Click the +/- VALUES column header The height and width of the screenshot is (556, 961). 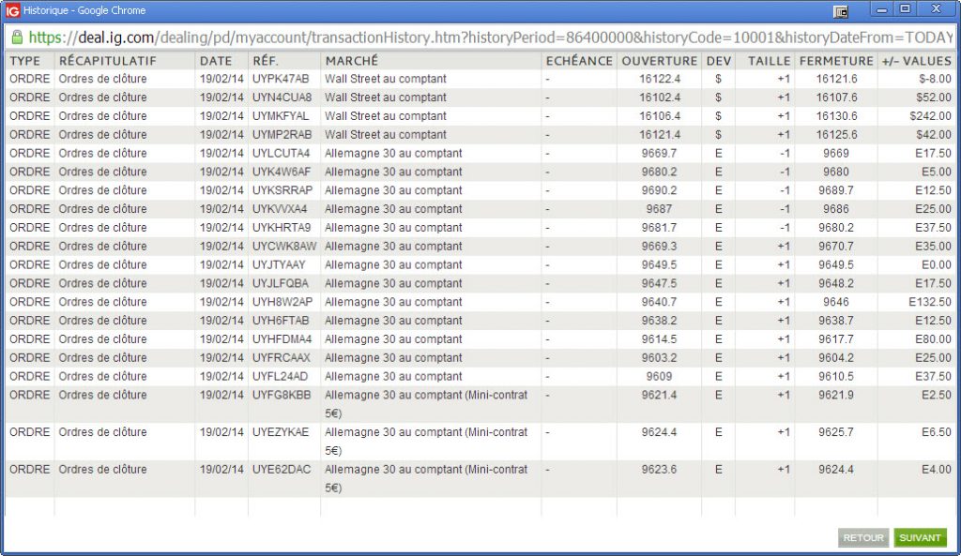coord(916,61)
